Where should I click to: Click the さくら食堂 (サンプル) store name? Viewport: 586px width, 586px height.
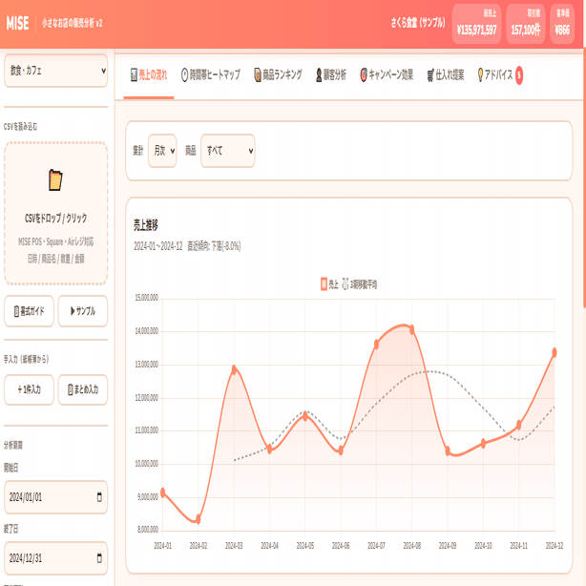click(x=418, y=23)
